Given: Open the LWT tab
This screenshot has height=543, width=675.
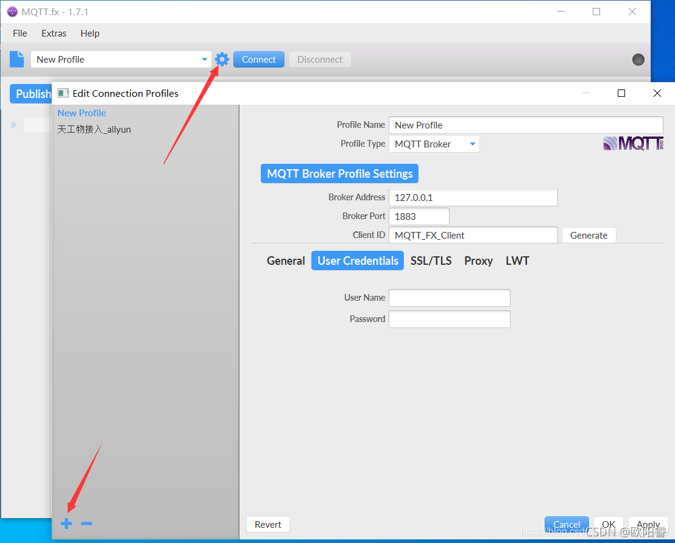Looking at the screenshot, I should pos(517,261).
